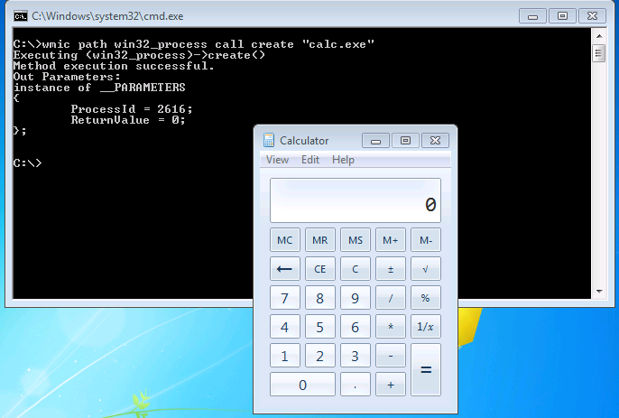Click the square root key
Viewport: 619px width, 418px height.
[x=426, y=269]
